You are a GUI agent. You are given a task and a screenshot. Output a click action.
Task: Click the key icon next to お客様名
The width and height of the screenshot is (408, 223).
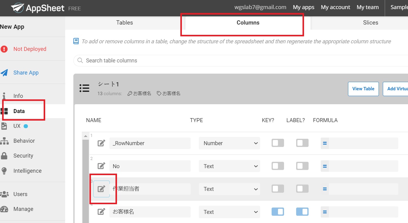(130, 94)
